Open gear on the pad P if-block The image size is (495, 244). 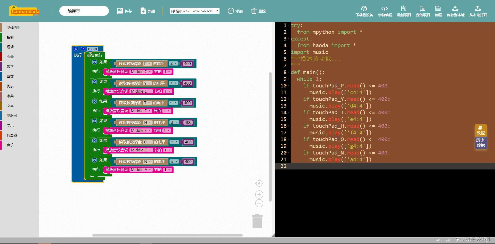94,62
